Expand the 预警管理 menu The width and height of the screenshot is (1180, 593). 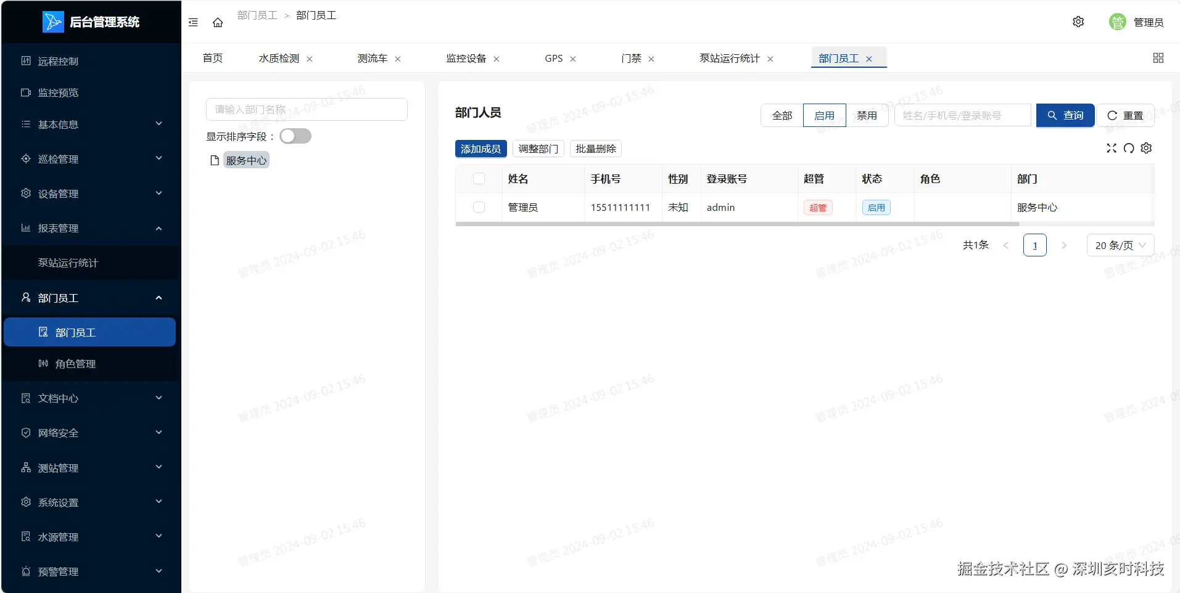coord(91,571)
